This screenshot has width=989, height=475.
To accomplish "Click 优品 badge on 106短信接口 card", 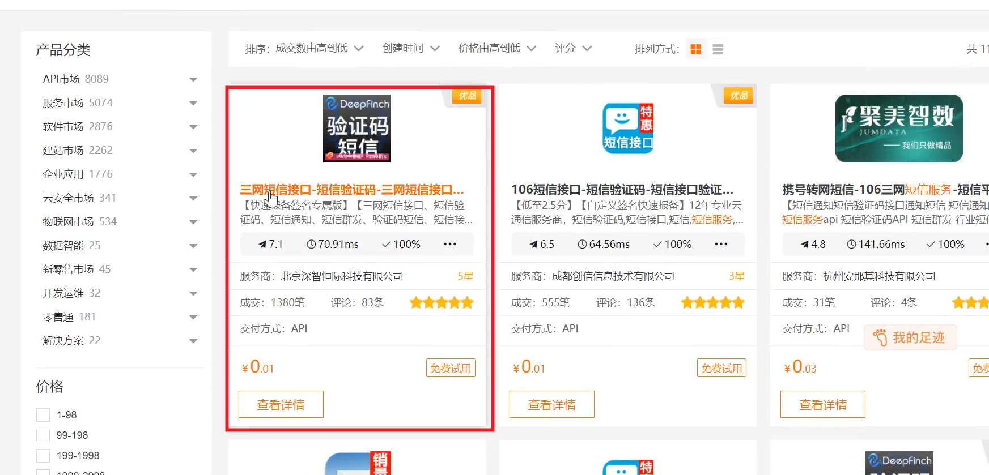I will pos(738,96).
